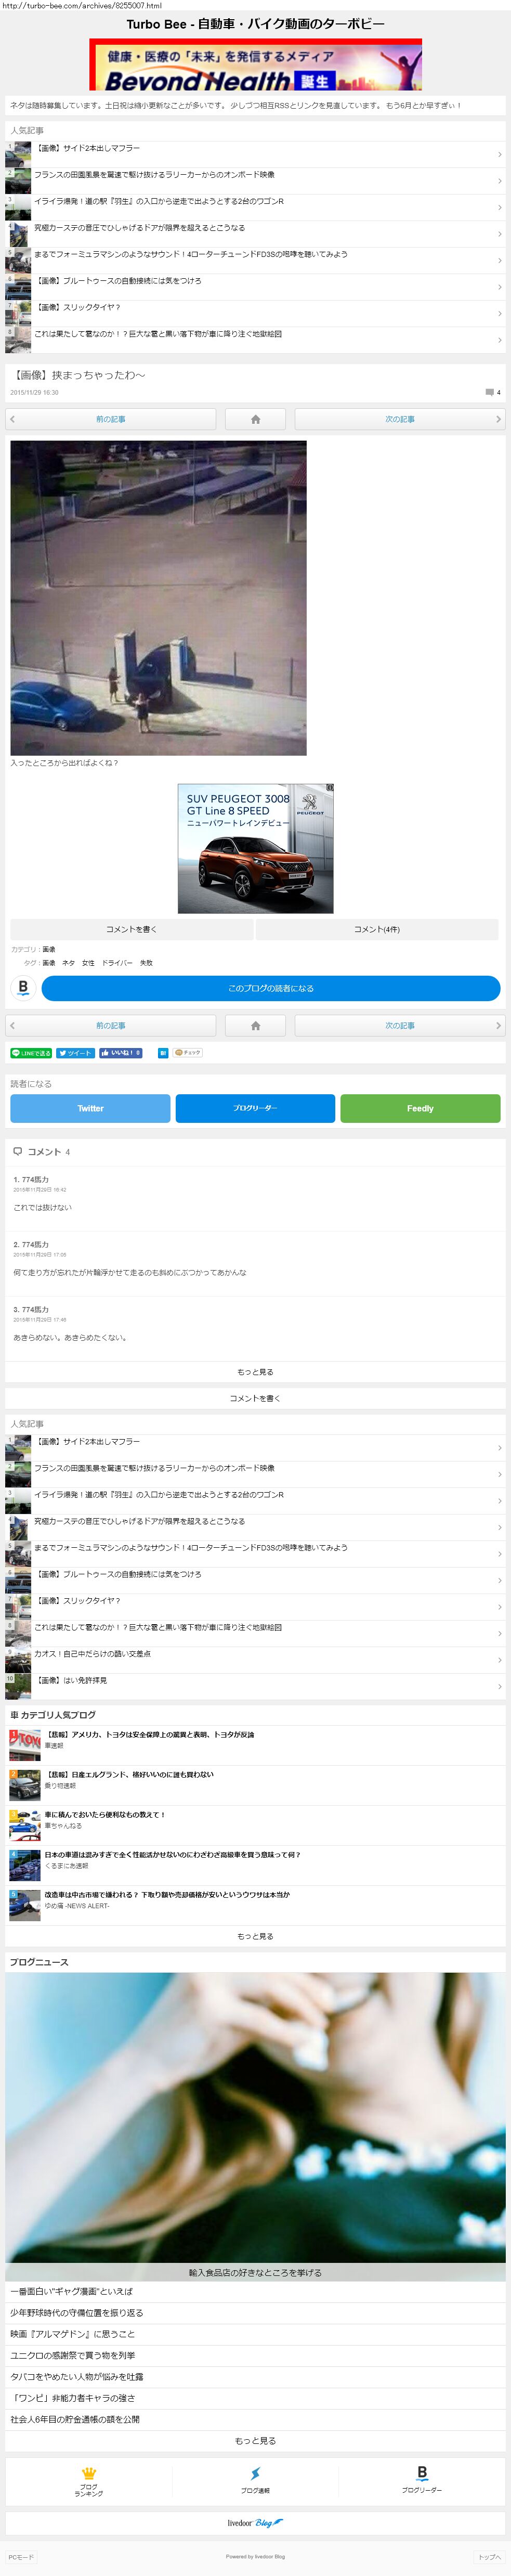This screenshot has height=2576, width=511.
Task: Open the Peugeot 3008 advertisement image
Action: click(255, 848)
